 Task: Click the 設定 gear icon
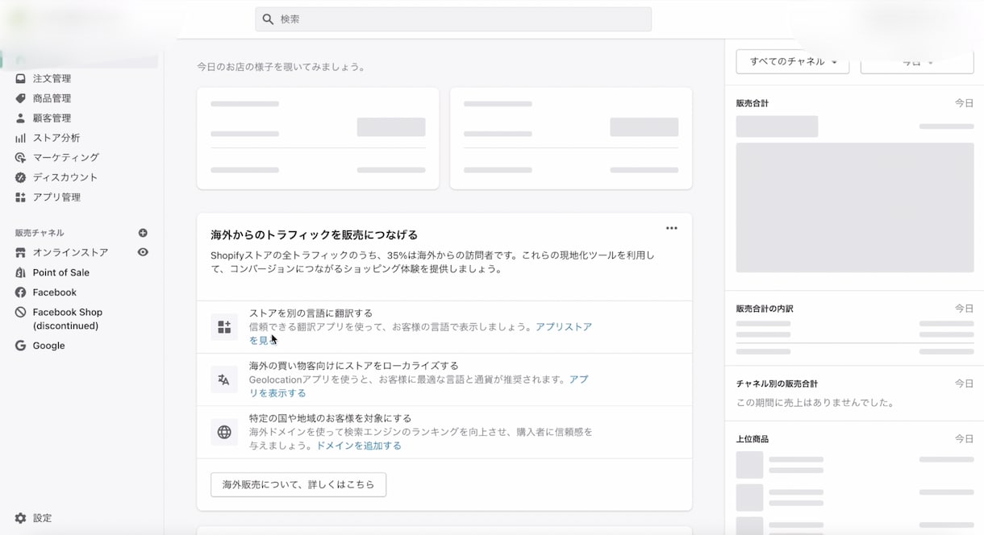(20, 518)
